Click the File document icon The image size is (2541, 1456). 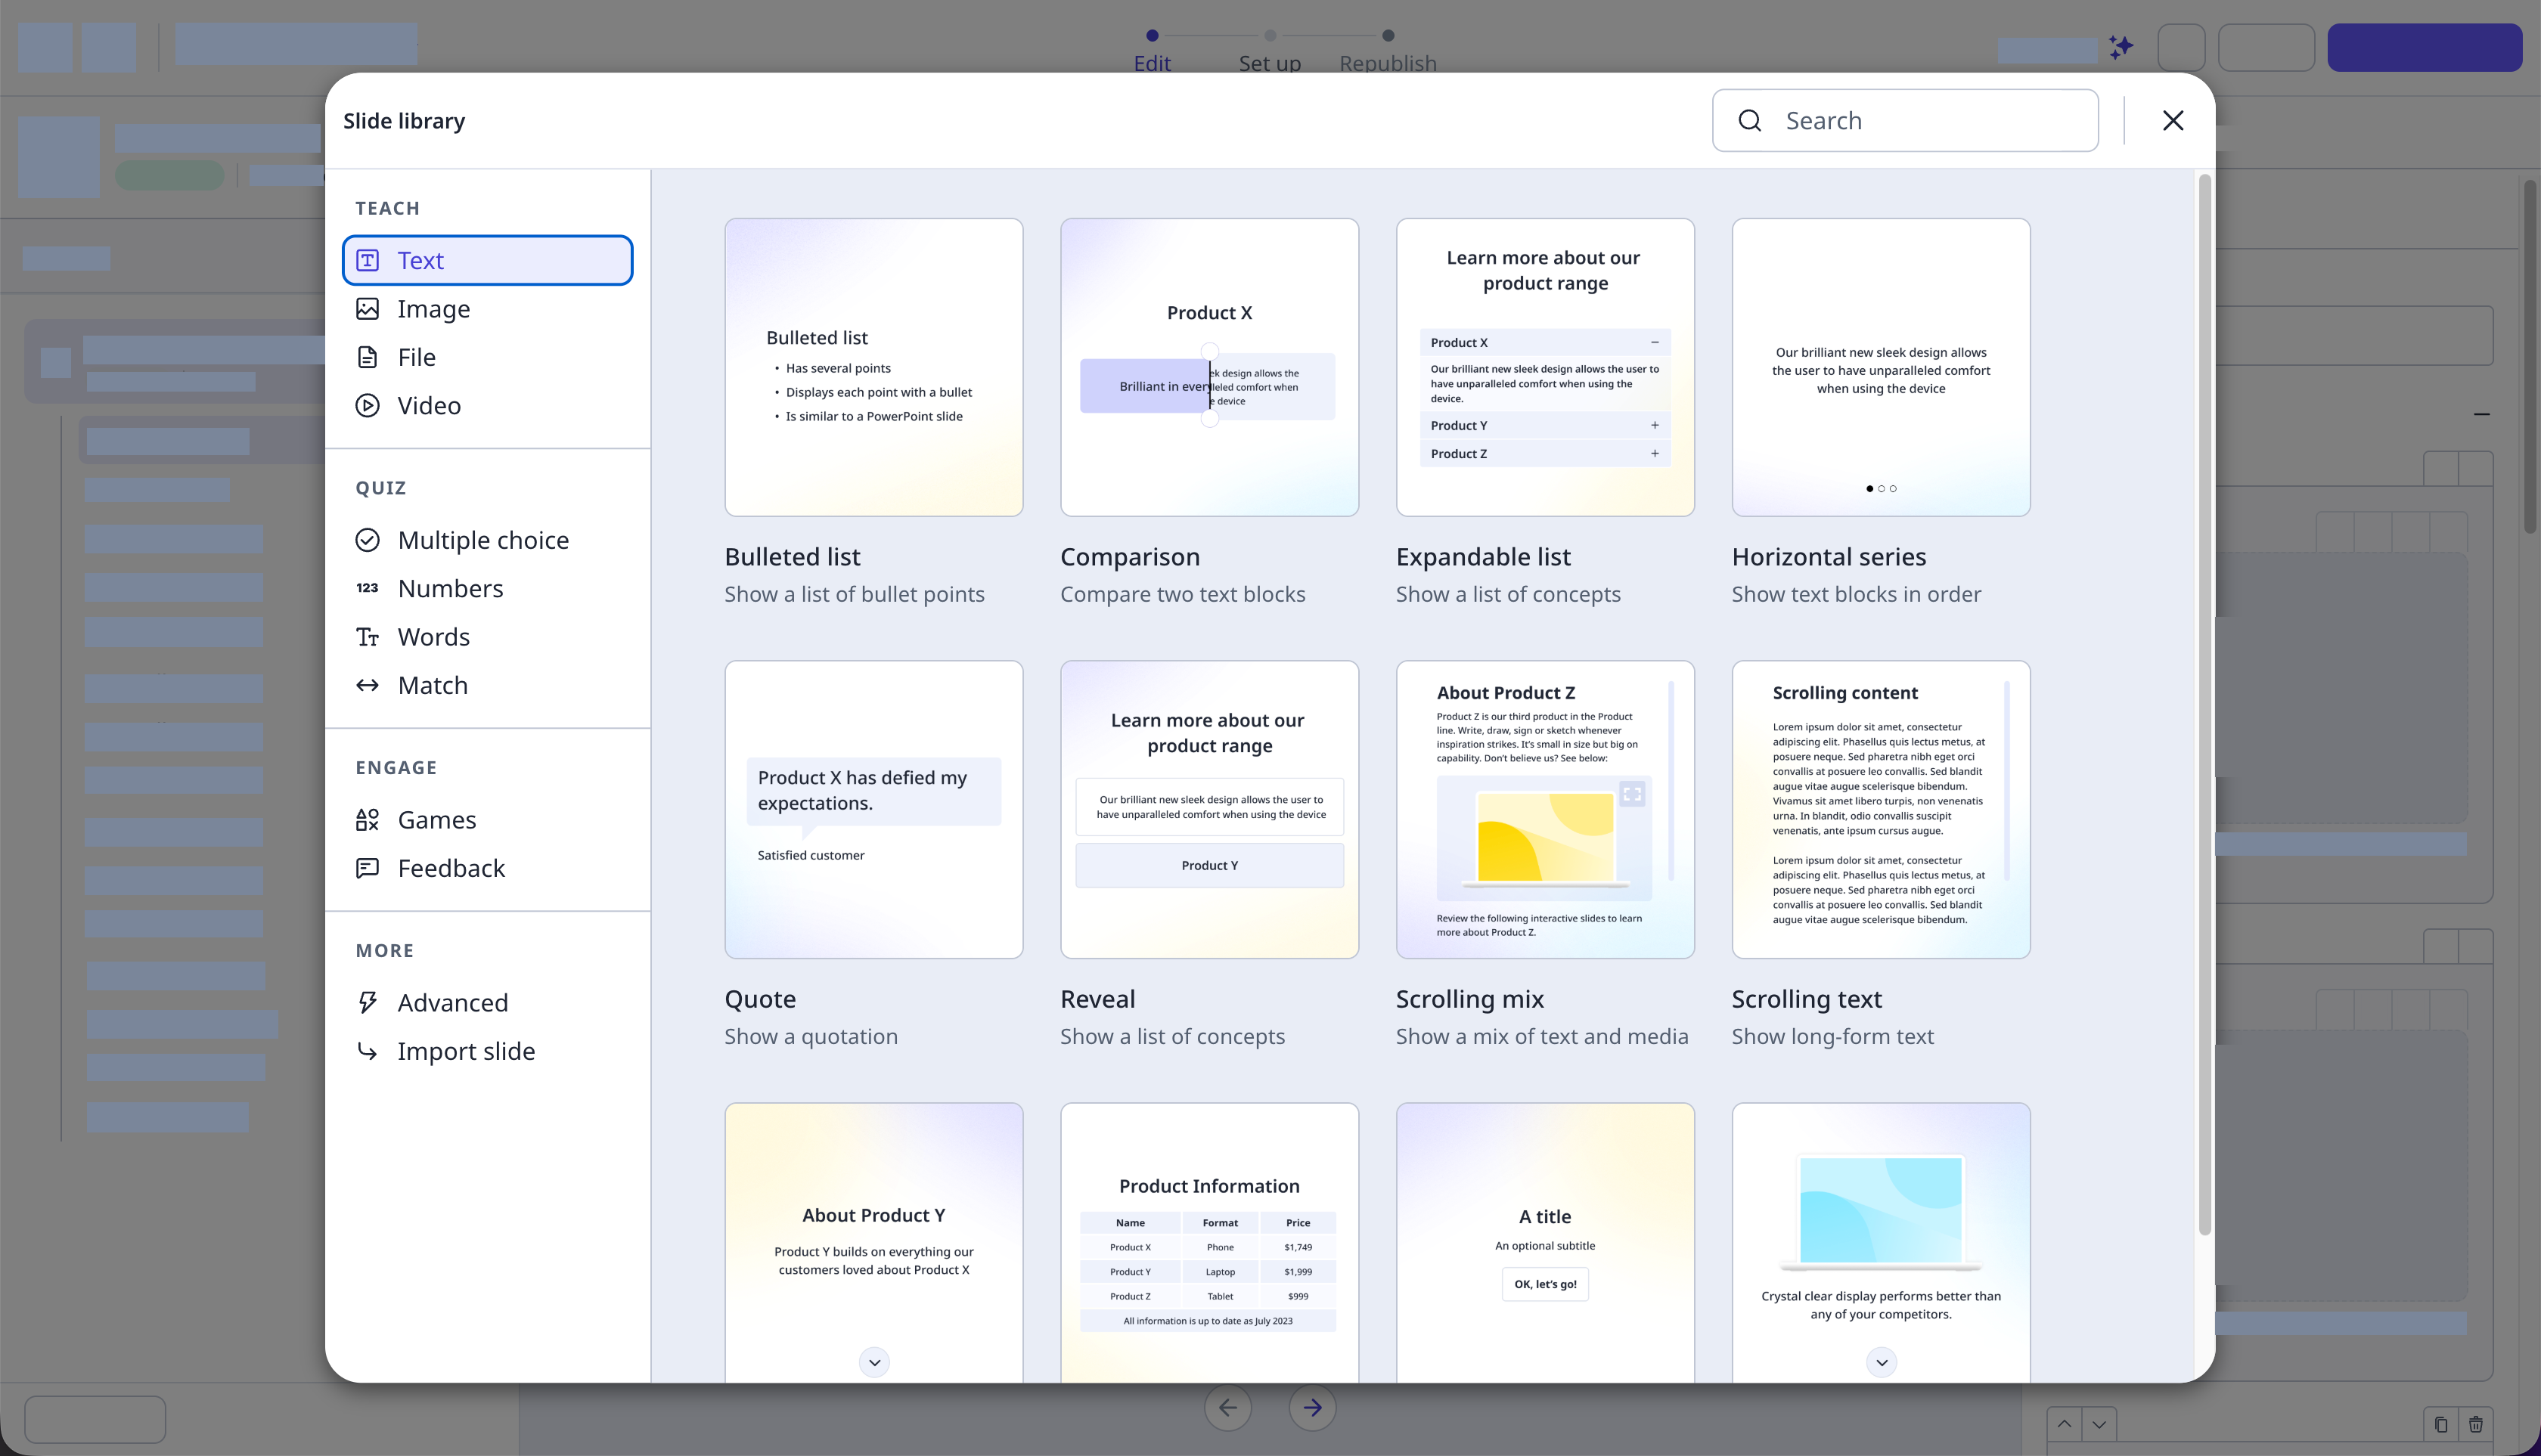coord(367,357)
